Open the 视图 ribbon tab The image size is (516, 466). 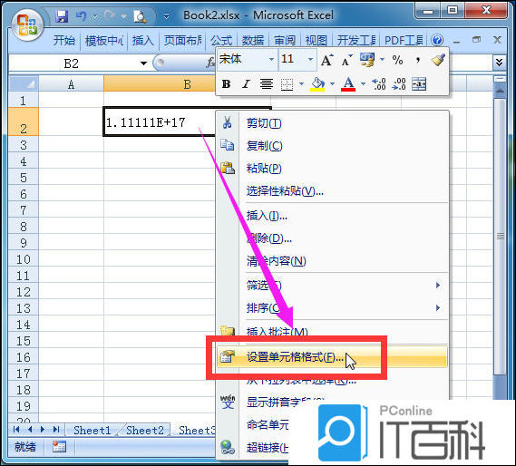pyautogui.click(x=316, y=41)
